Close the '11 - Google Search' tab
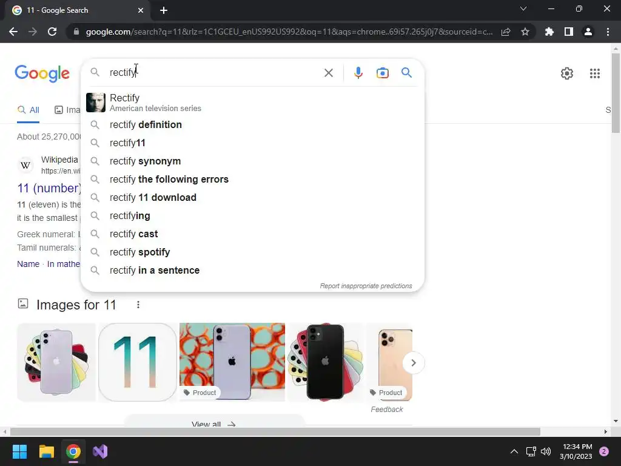The width and height of the screenshot is (621, 466). coord(141,10)
